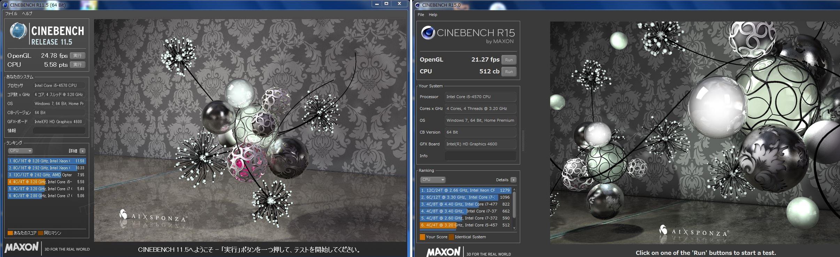Screen dimensions: 840x257
Task: Select R11.5 ranking row 8C/16T @ 2.92 GHz
Action: tap(47, 168)
